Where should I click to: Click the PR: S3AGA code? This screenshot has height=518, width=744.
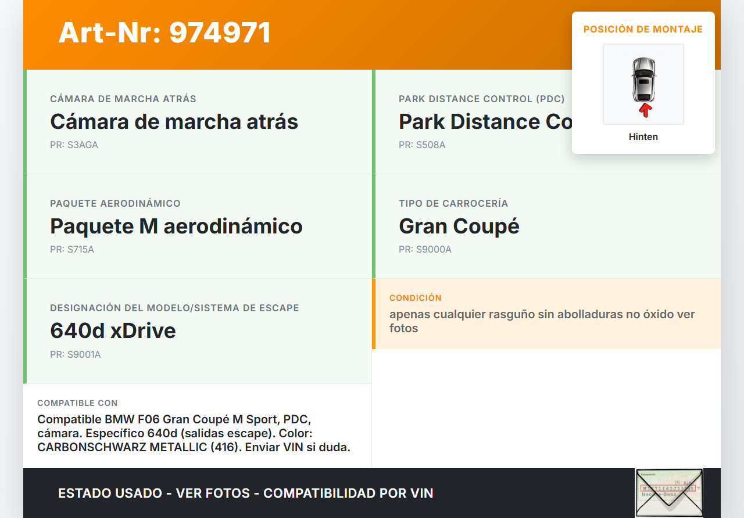tap(74, 145)
